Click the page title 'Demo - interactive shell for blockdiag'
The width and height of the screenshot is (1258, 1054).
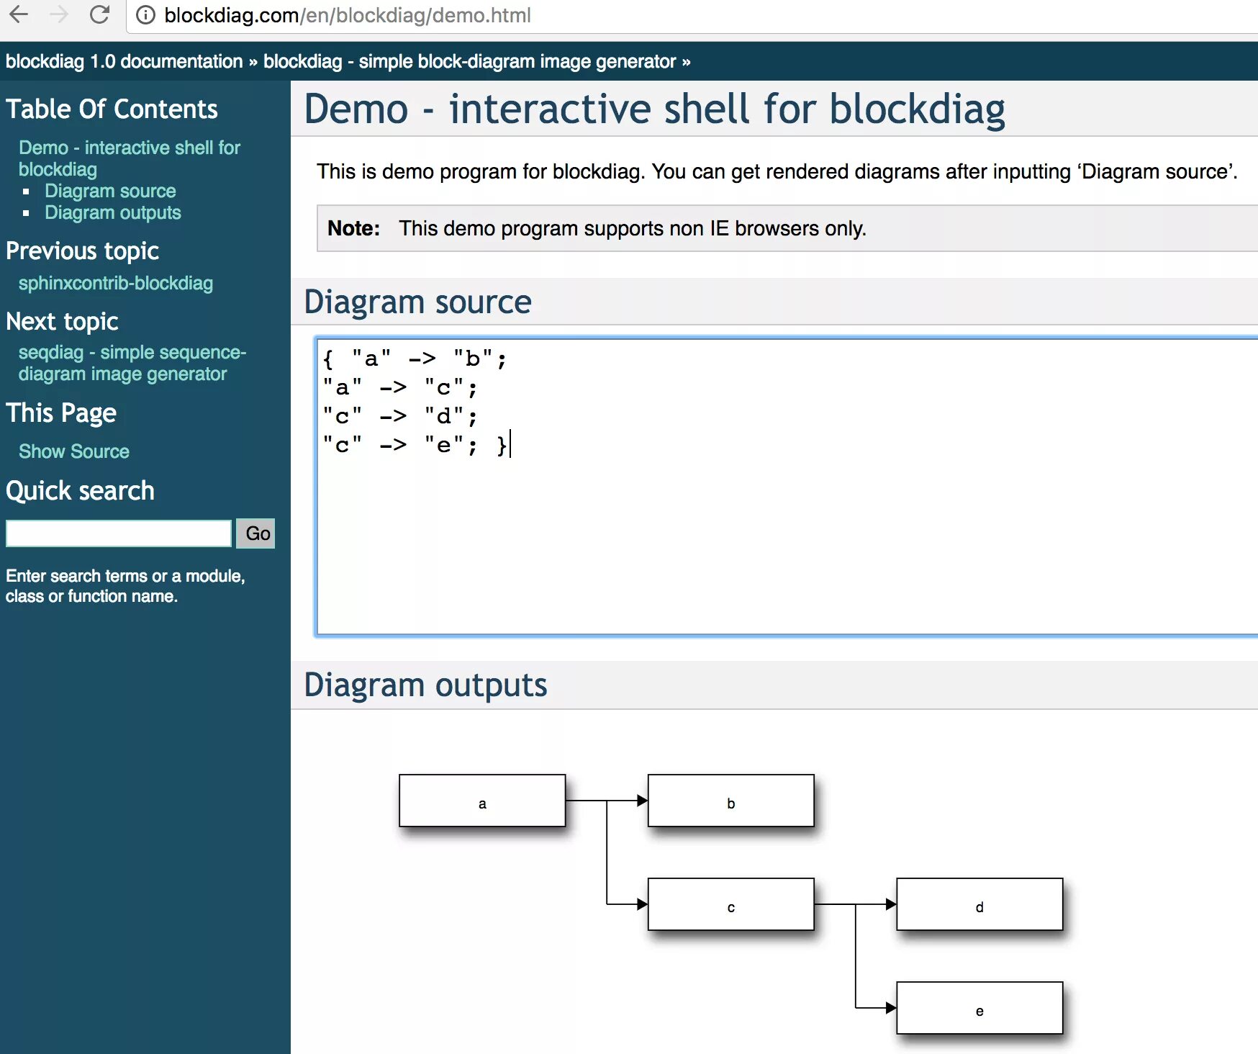[654, 109]
